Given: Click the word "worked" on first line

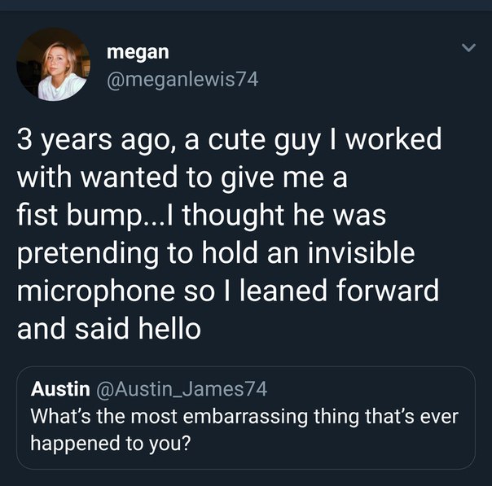Looking at the screenshot, I should point(393,139).
